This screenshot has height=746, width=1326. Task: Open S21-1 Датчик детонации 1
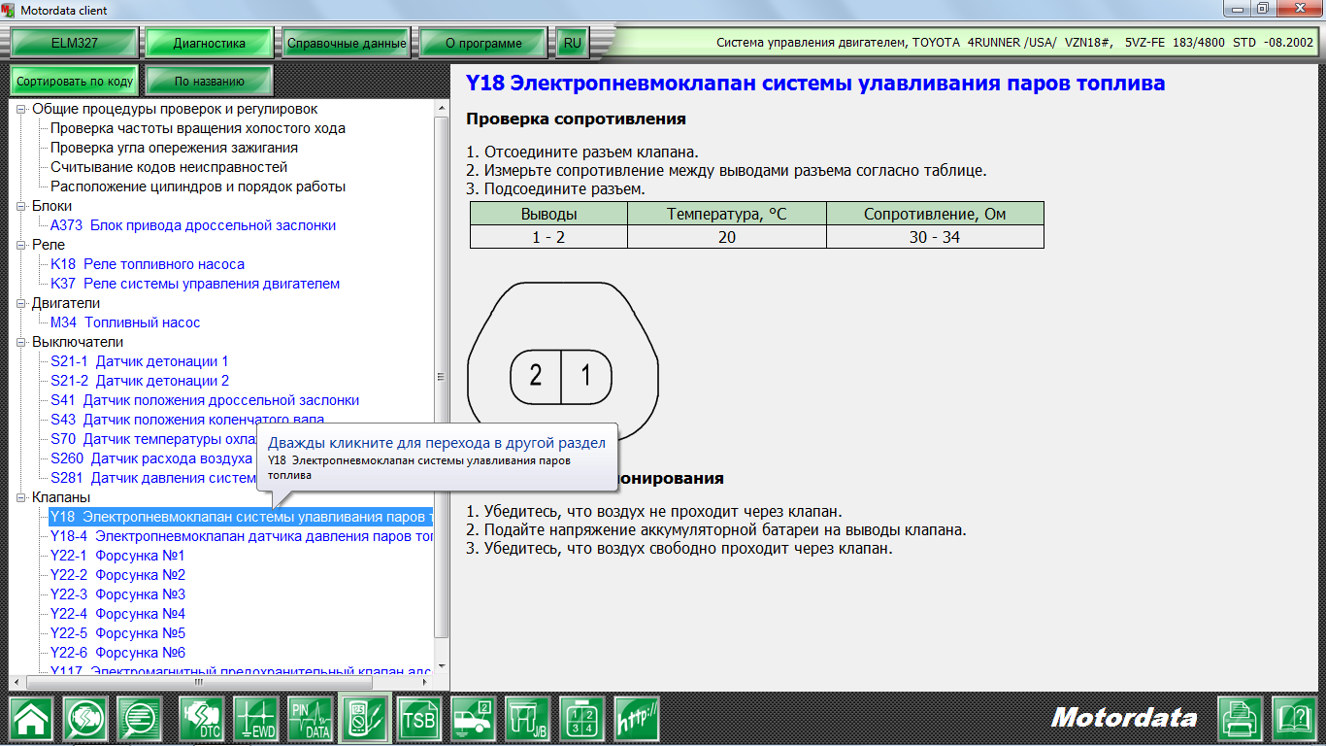[x=140, y=361]
